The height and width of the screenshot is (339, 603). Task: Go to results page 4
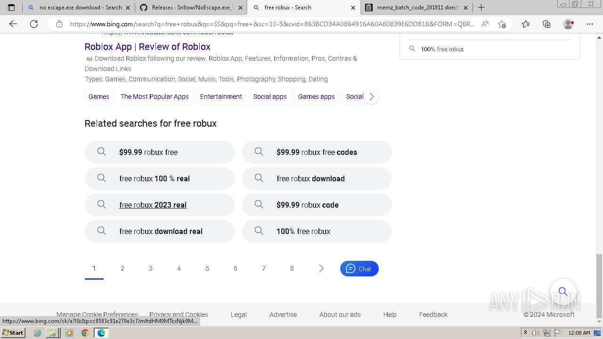[179, 268]
